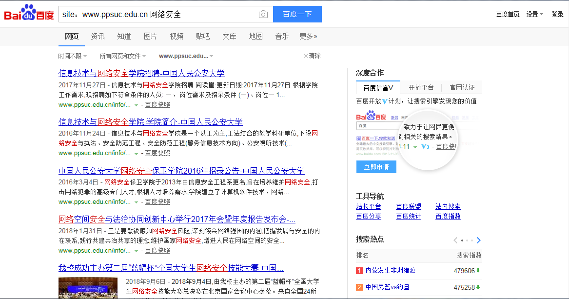Select the 网页 tab
The height and width of the screenshot is (299, 569).
(72, 36)
